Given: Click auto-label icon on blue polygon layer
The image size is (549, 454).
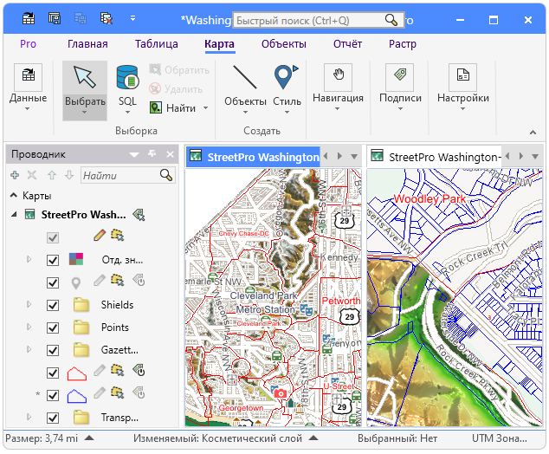Looking at the screenshot, I should pyautogui.click(x=139, y=392).
